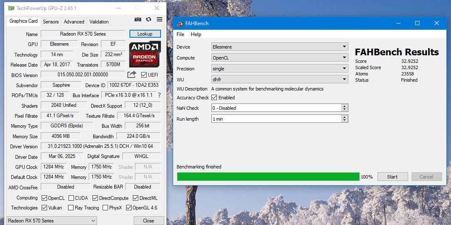Click the Bus Interface question mark
Image resolution: width=451 pixels, height=225 pixels.
[159, 95]
